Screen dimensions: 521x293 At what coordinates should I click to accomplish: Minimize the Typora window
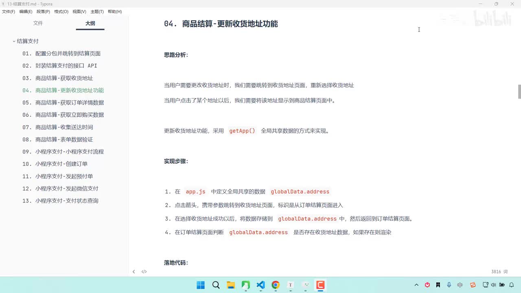pyautogui.click(x=480, y=4)
